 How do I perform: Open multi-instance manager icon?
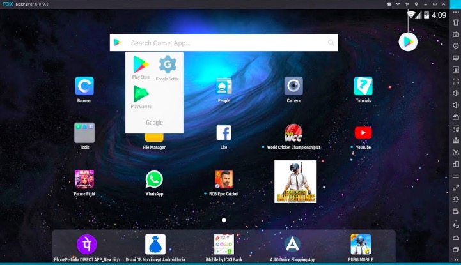point(456,164)
